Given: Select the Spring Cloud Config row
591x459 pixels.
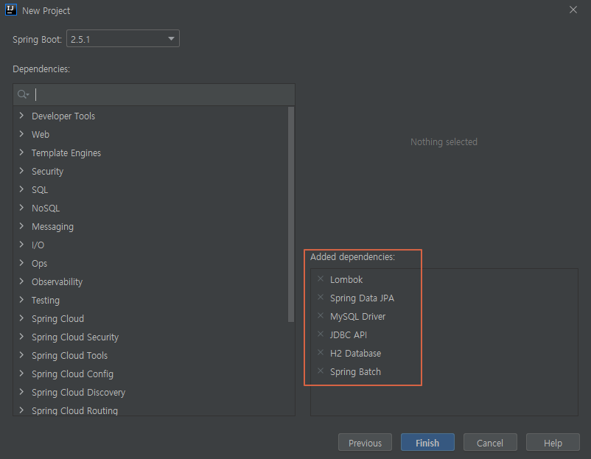Looking at the screenshot, I should pyautogui.click(x=150, y=374).
